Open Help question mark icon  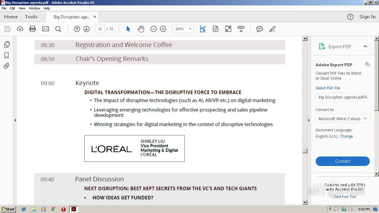(x=350, y=17)
